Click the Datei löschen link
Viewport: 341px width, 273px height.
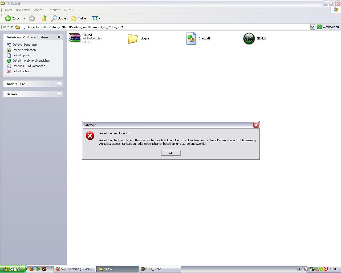21,71
